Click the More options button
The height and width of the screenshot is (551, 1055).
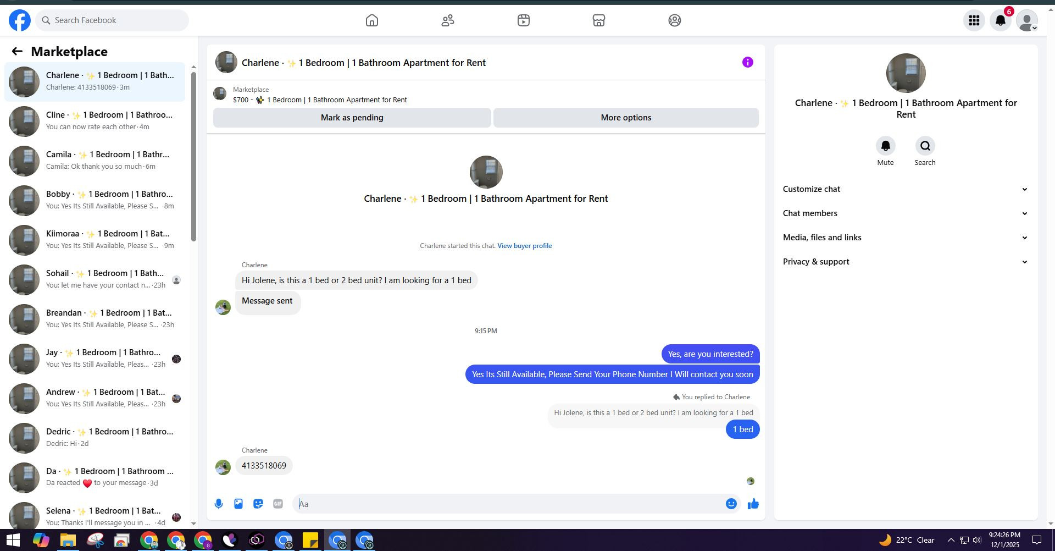tap(626, 118)
